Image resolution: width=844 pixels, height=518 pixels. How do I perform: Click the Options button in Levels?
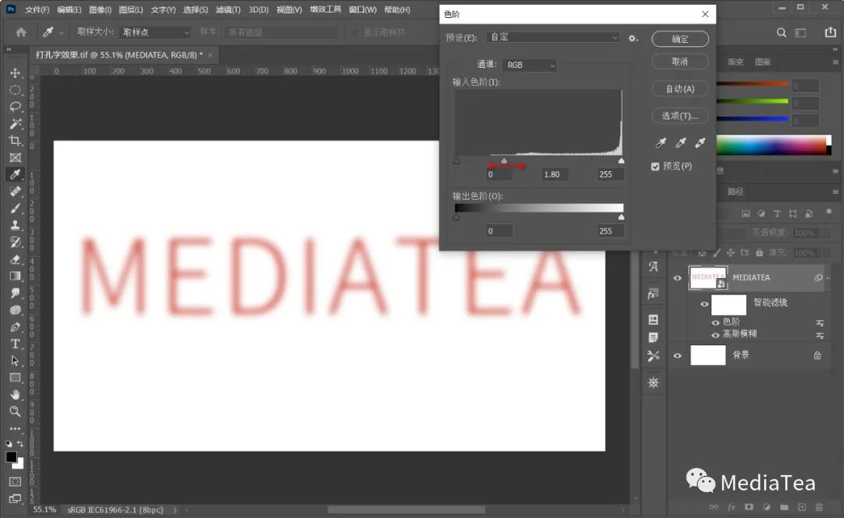(x=680, y=116)
